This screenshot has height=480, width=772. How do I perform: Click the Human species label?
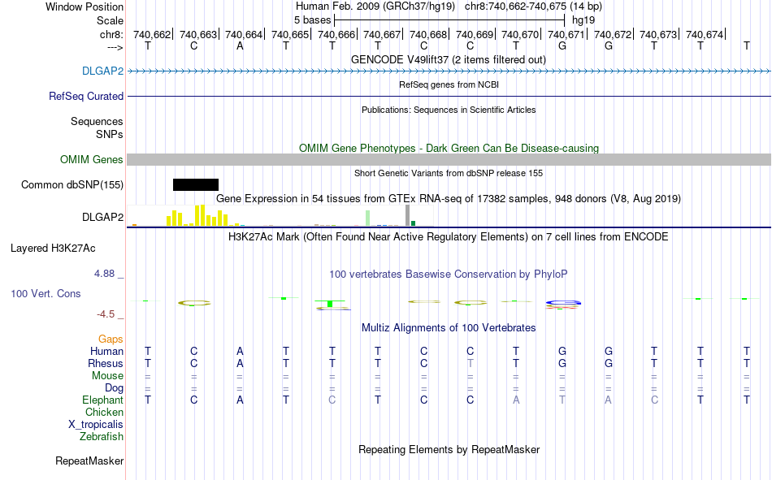coord(106,351)
